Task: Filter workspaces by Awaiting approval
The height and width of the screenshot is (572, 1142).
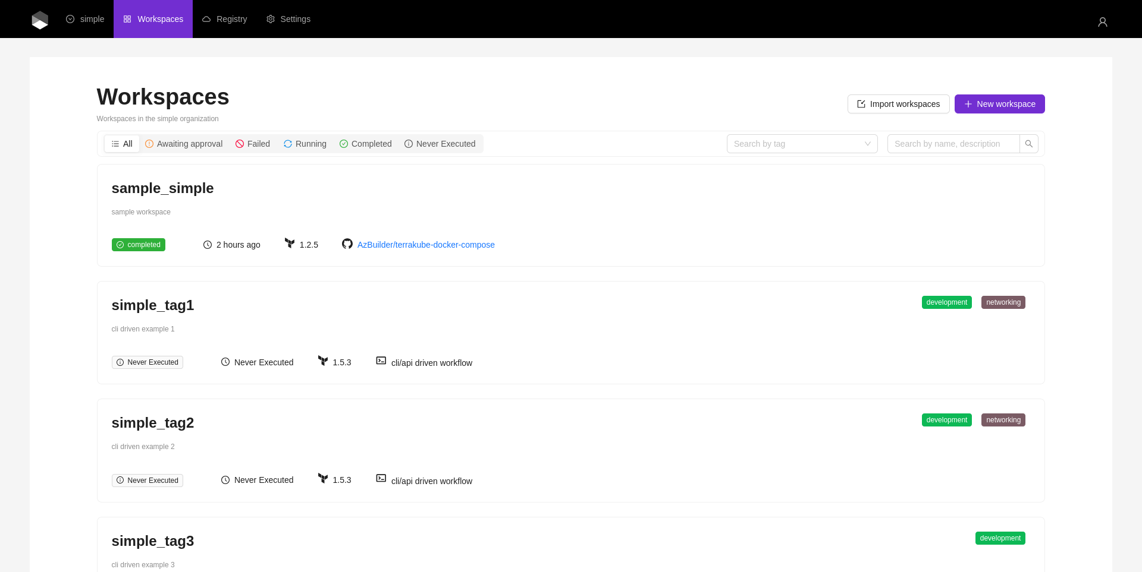Action: pos(184,144)
